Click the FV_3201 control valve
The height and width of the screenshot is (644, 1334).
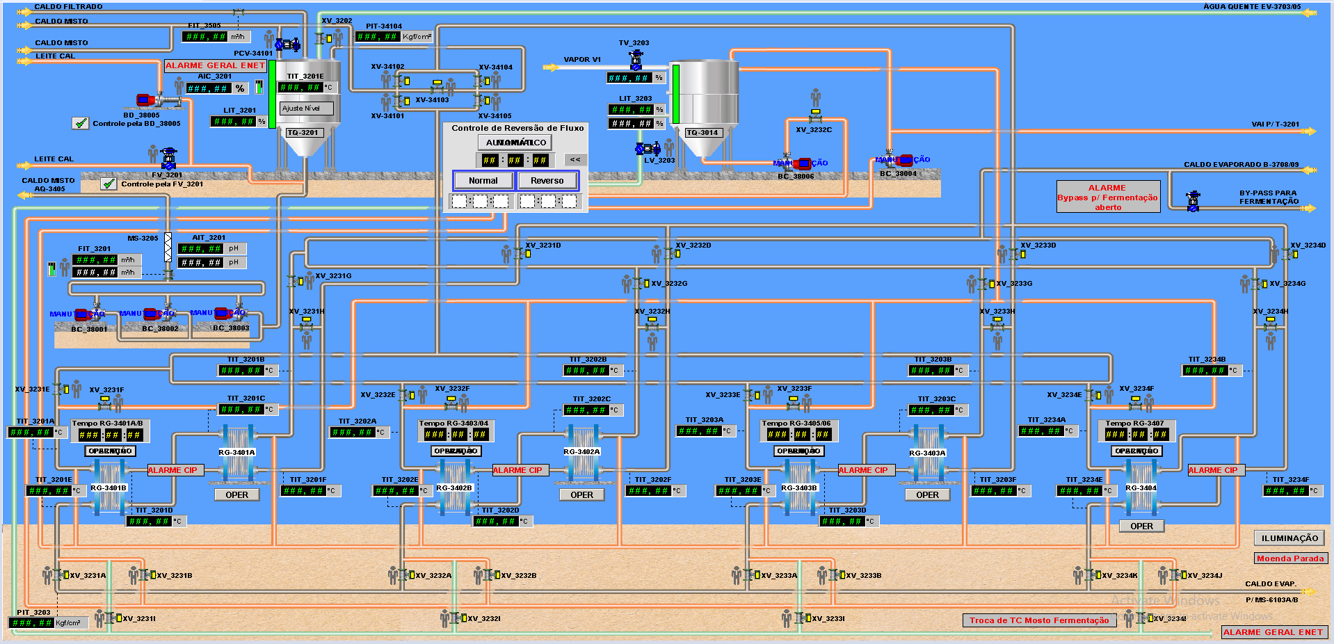169,159
